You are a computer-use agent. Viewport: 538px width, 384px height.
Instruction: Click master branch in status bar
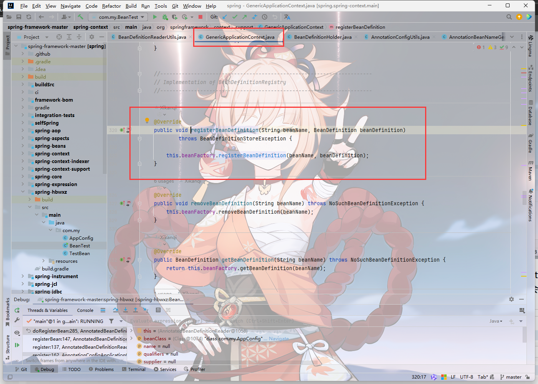click(511, 377)
